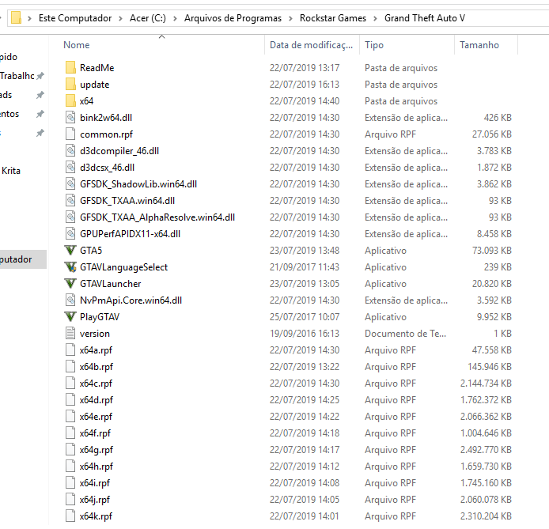Expand the chevron after Arquivos de Programas
This screenshot has height=529, width=549.
(x=290, y=18)
